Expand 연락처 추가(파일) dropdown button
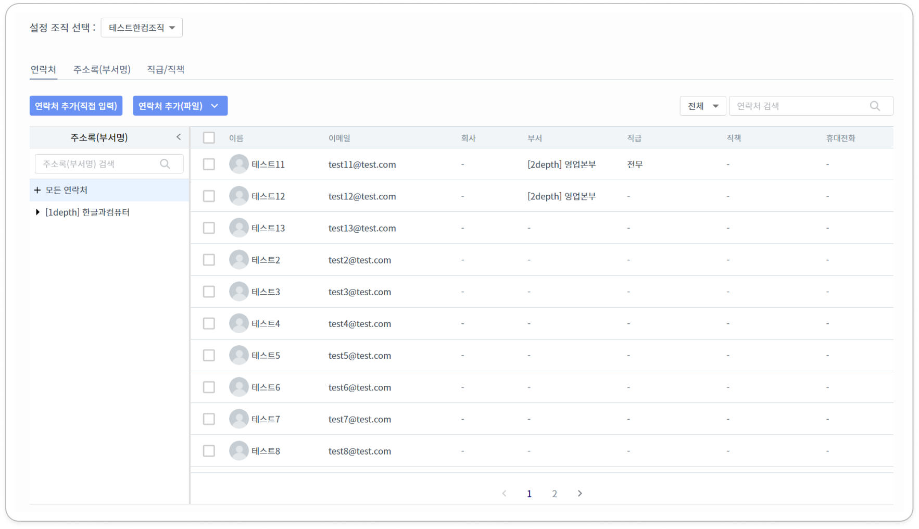This screenshot has width=919, height=529. tap(180, 106)
